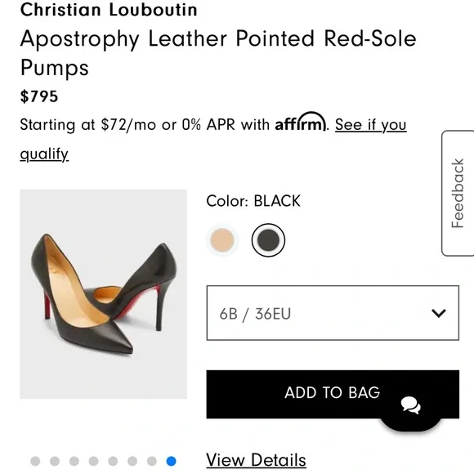
Task: Click the Affirm logo
Action: 301,122
